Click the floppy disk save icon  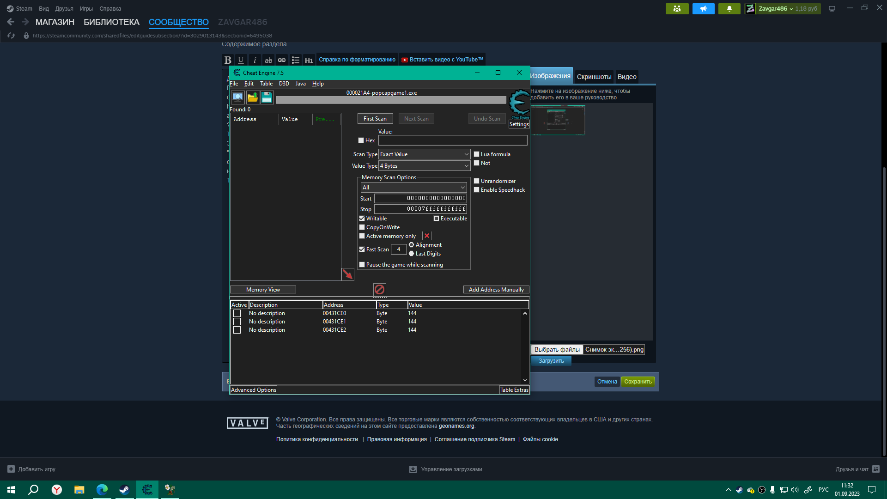click(267, 97)
